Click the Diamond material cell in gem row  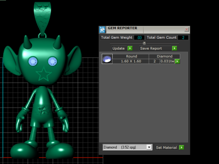pyautogui.click(x=165, y=56)
